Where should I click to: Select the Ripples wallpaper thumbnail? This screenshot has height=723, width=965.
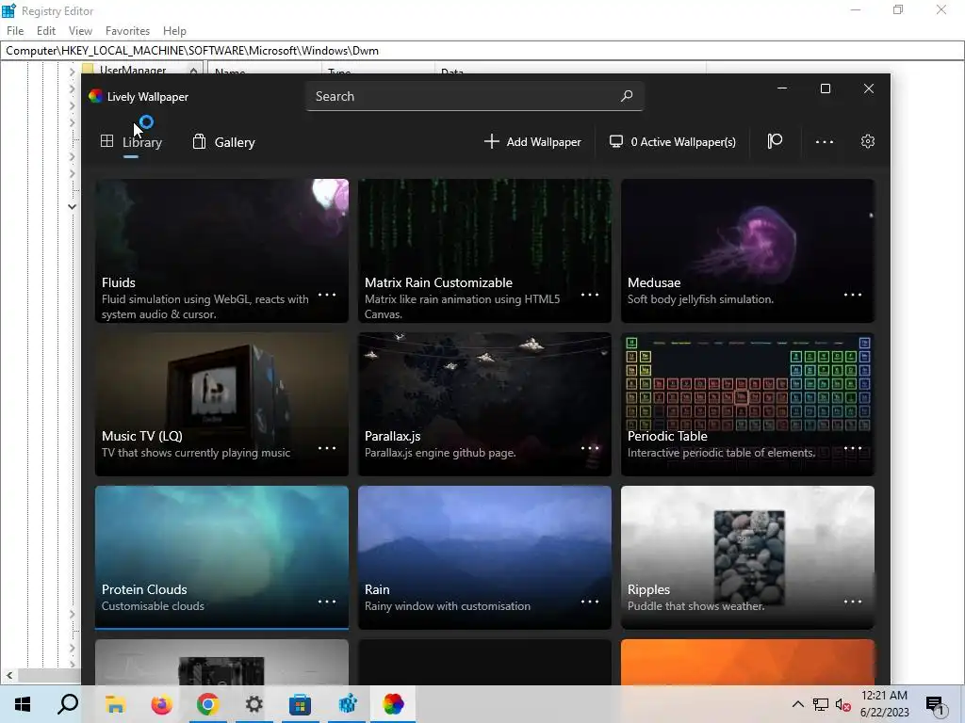[747, 557]
